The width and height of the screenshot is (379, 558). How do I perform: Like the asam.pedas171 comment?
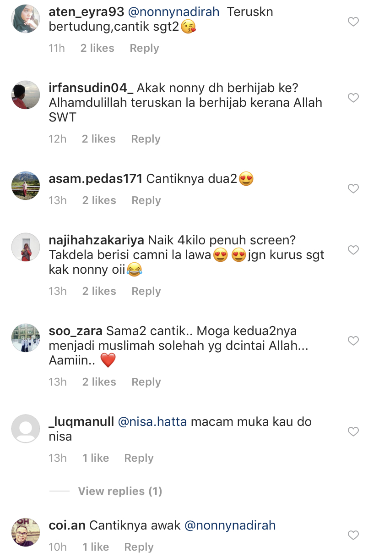(x=353, y=188)
